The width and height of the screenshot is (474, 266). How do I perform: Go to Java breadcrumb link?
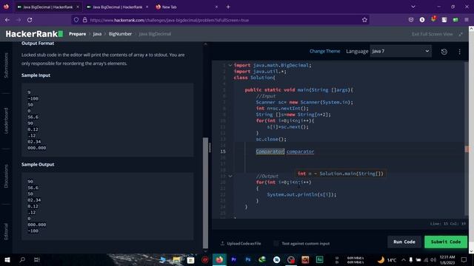coord(97,34)
